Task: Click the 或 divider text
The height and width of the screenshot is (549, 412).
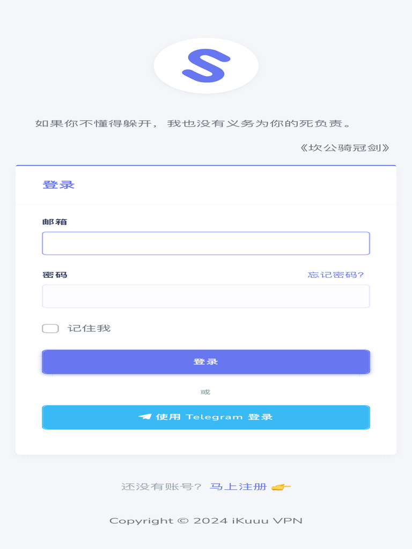Action: click(205, 392)
